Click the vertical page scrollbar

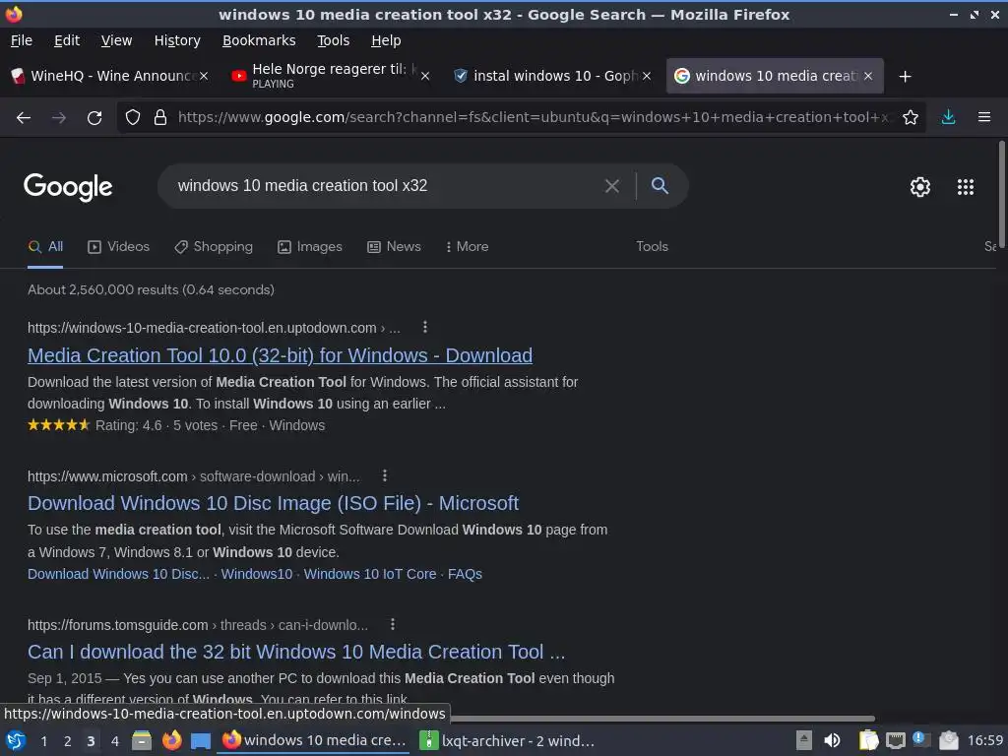[x=1001, y=193]
